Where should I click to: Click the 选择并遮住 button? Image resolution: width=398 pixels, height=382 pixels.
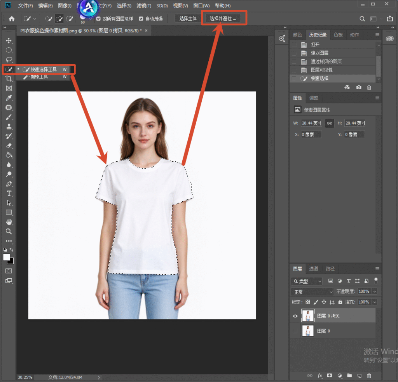[223, 19]
